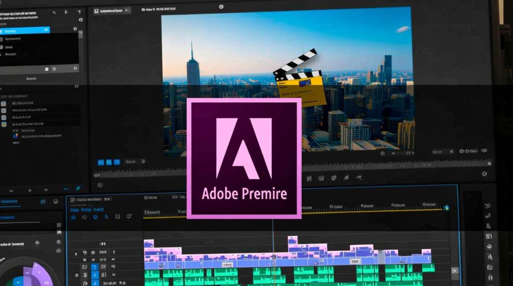Click the rightmost icon in the timeline toolbar
Screen dimensions: 513x286
click(129, 217)
